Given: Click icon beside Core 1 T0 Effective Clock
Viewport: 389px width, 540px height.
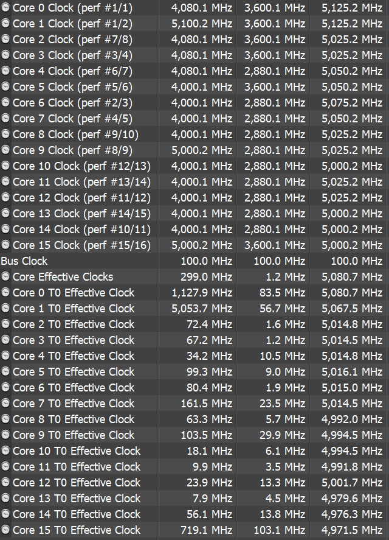Looking at the screenshot, I should point(5,309).
